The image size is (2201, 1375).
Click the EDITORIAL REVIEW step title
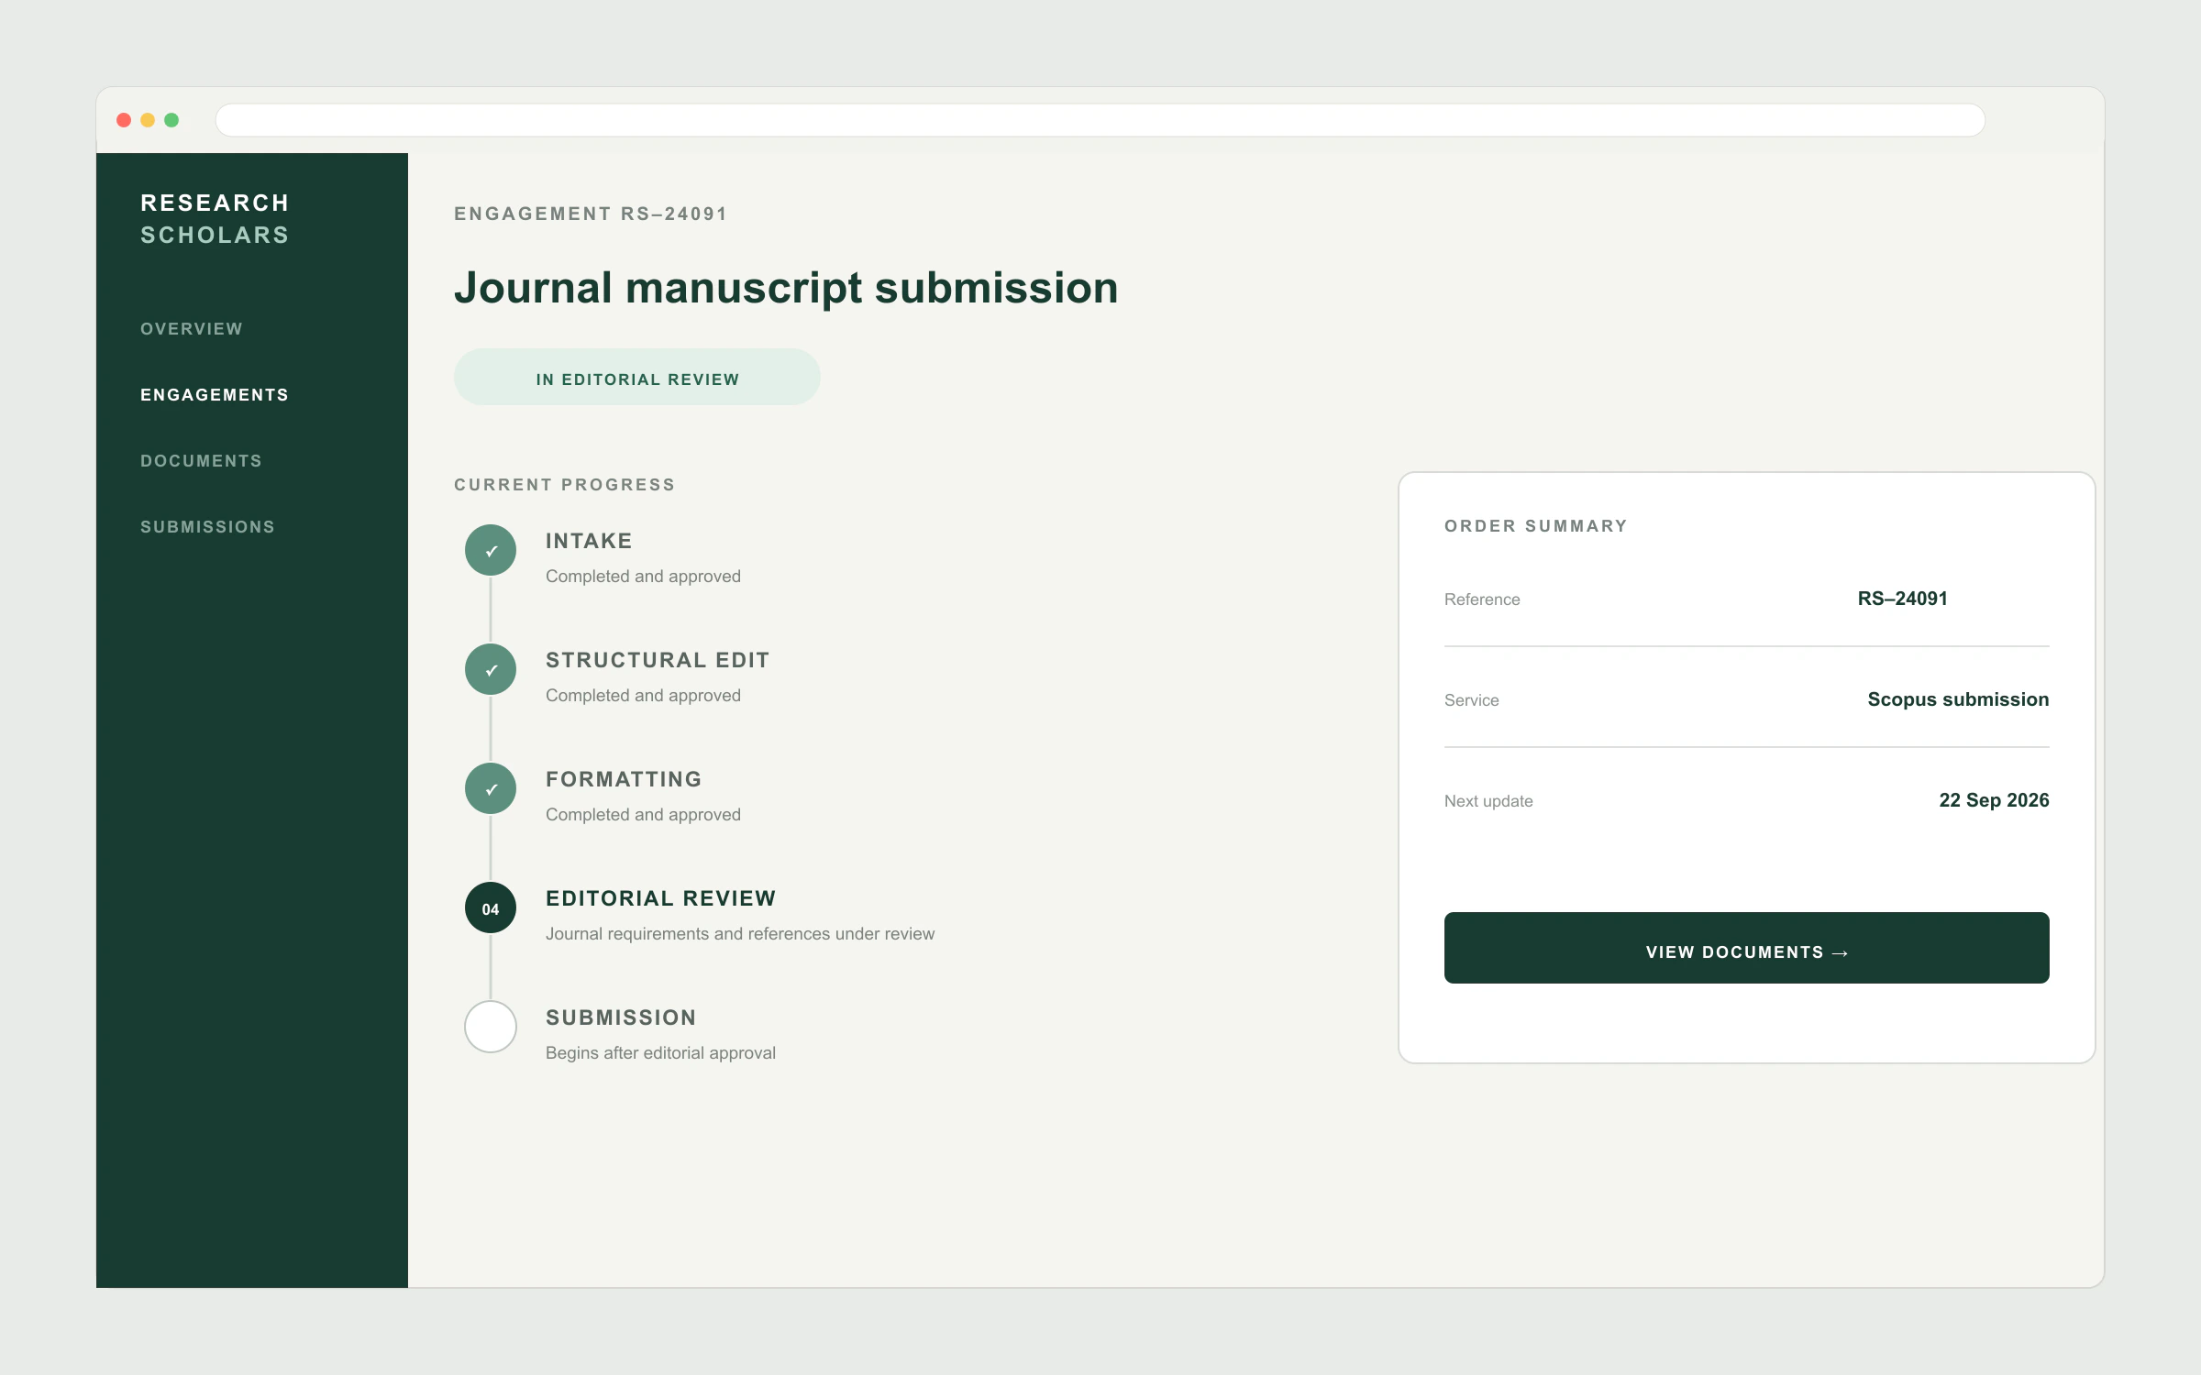pyautogui.click(x=661, y=898)
